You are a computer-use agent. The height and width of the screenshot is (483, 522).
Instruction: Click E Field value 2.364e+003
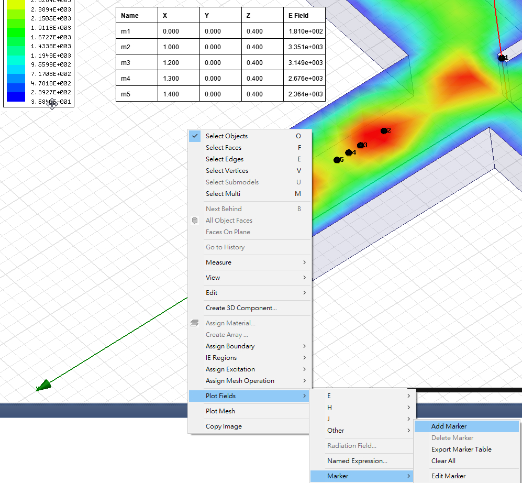[305, 94]
